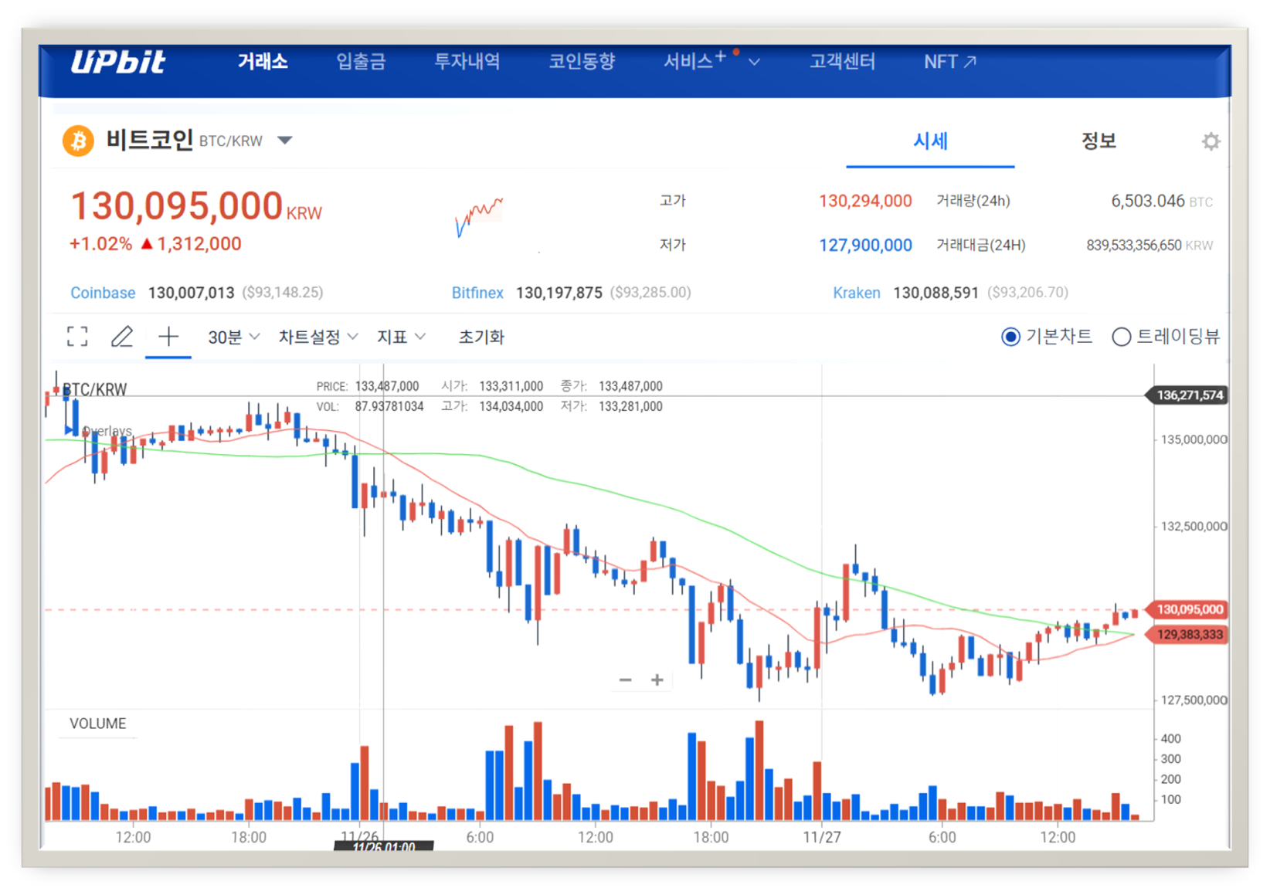1270x895 pixels.
Task: Click the 초기화 reset button
Action: point(481,337)
